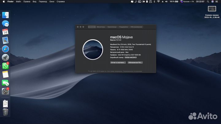The height and width of the screenshot is (124, 221).
Task: Open Spotlight search magnifier
Action: click(208, 2)
